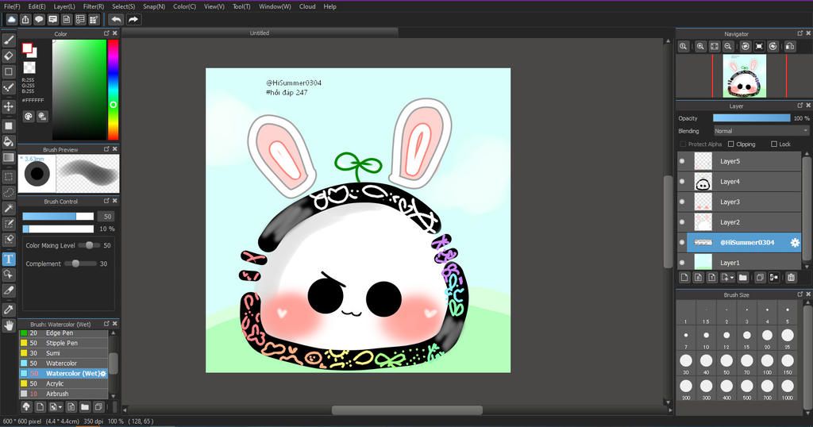The height and width of the screenshot is (427, 813).
Task: Hide Layer2
Action: point(682,221)
